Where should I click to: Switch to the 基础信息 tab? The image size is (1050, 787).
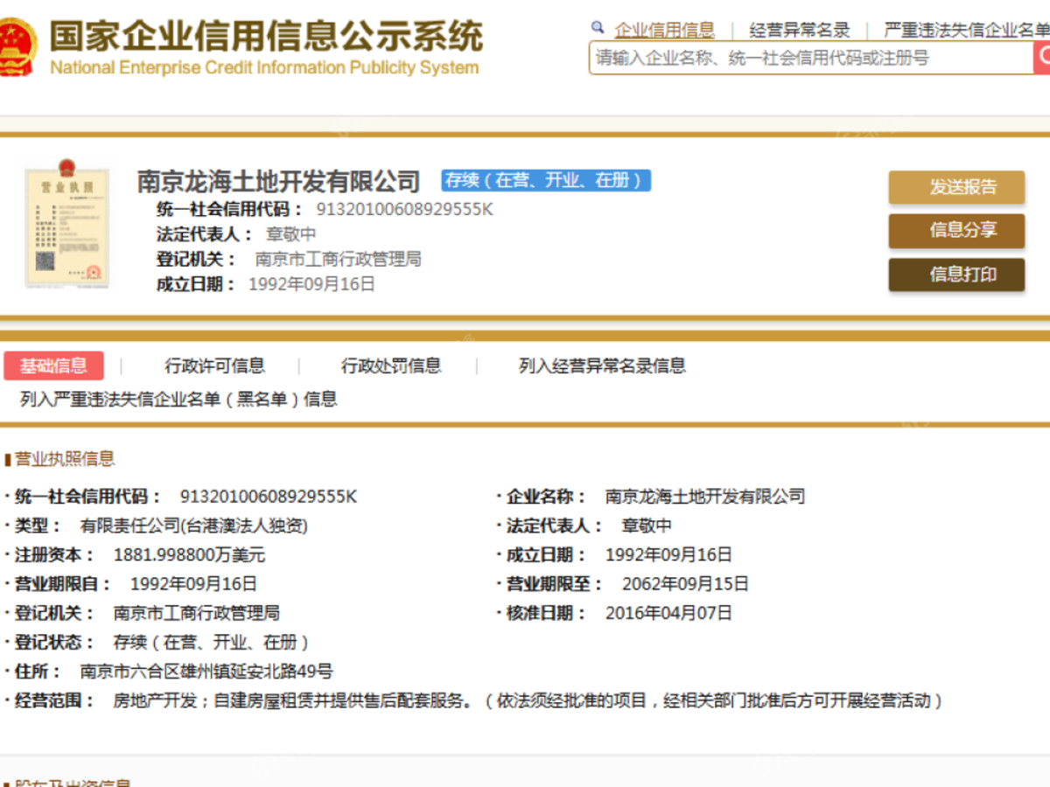(x=53, y=366)
